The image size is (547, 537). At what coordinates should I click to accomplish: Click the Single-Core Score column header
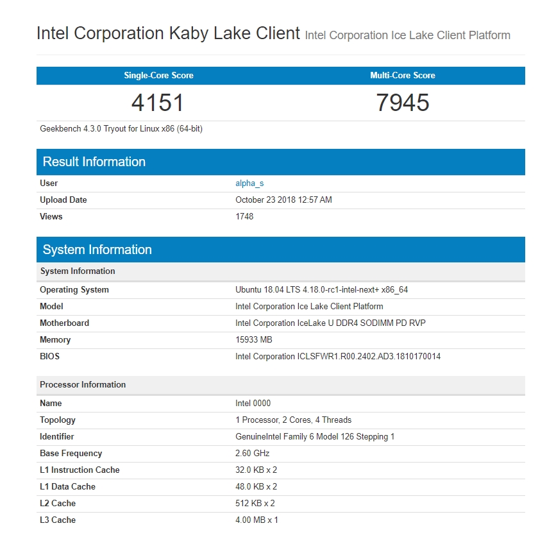tap(158, 75)
